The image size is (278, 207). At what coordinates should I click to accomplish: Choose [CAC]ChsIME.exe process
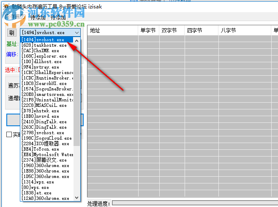[x=47, y=50]
